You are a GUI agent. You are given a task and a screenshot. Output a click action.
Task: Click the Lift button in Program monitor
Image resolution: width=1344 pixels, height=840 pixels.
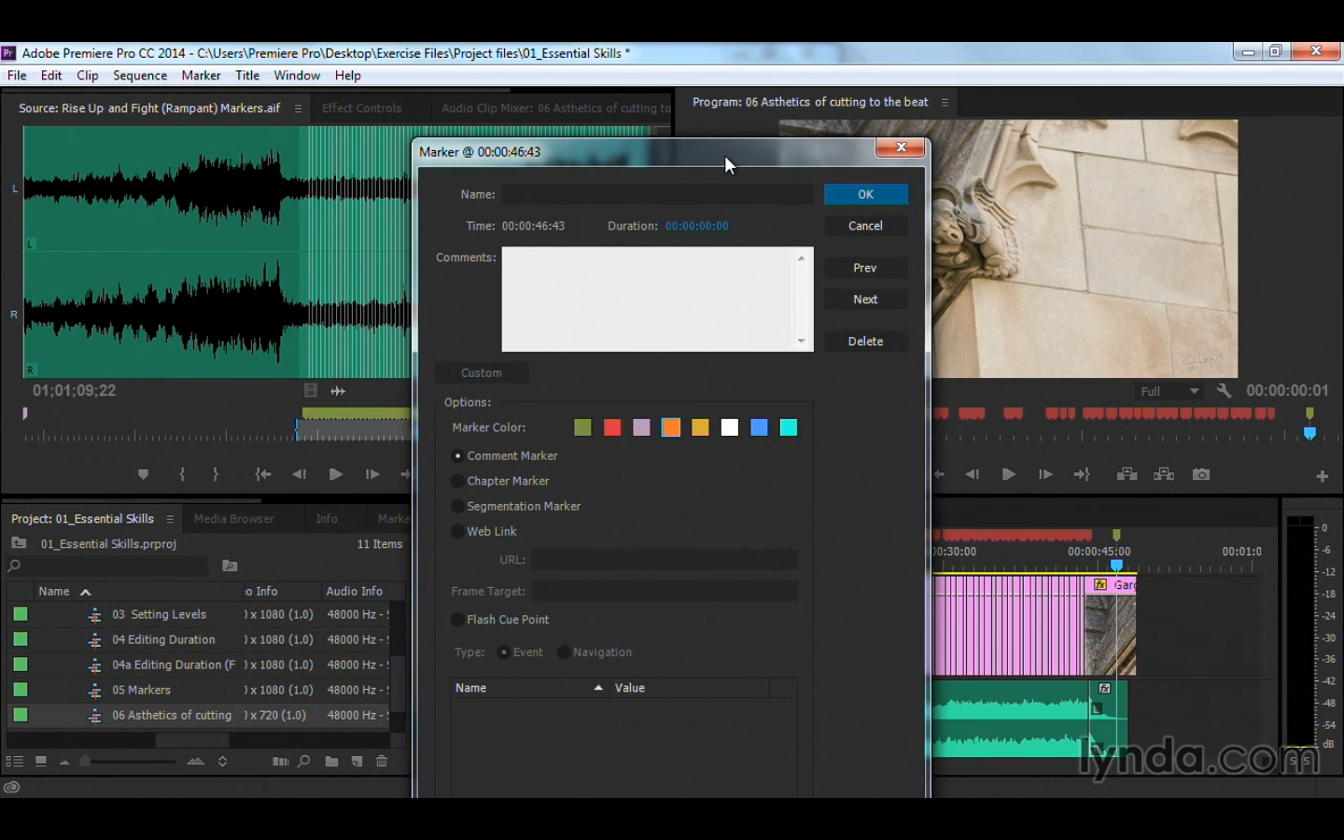pos(1127,475)
